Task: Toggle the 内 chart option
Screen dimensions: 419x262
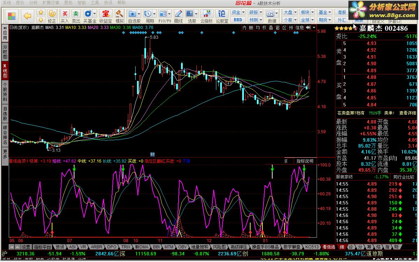Action: tap(245, 28)
